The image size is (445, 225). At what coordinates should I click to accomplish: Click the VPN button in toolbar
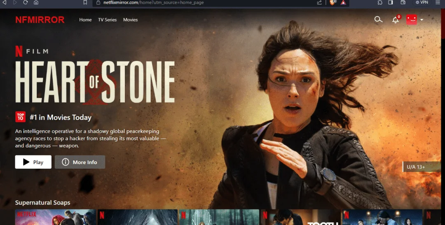[422, 2]
